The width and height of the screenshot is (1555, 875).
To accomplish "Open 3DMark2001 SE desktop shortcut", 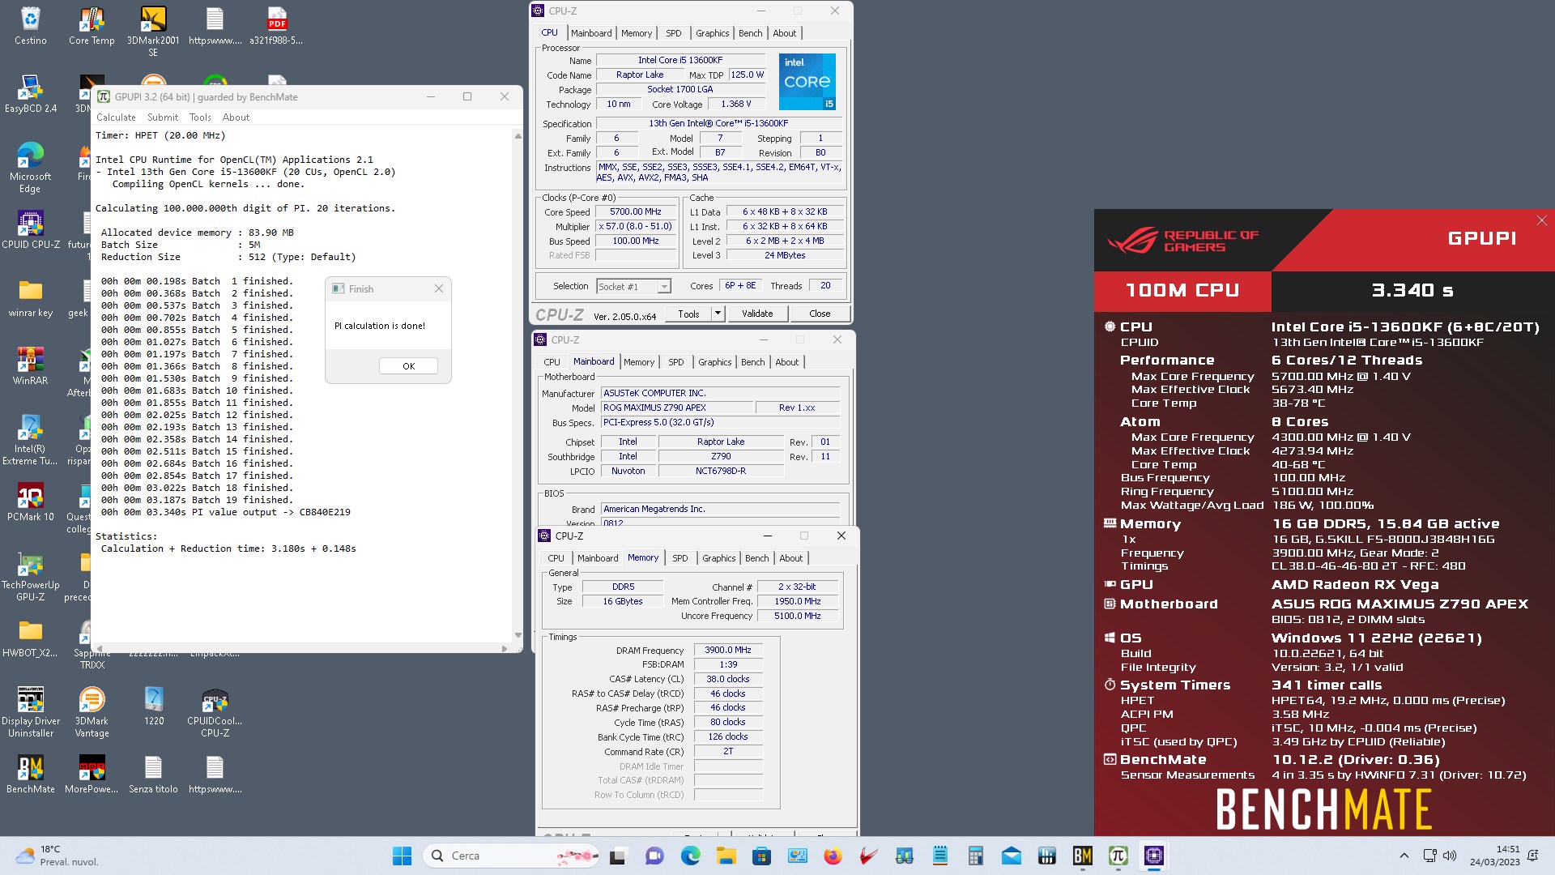I will (x=153, y=32).
